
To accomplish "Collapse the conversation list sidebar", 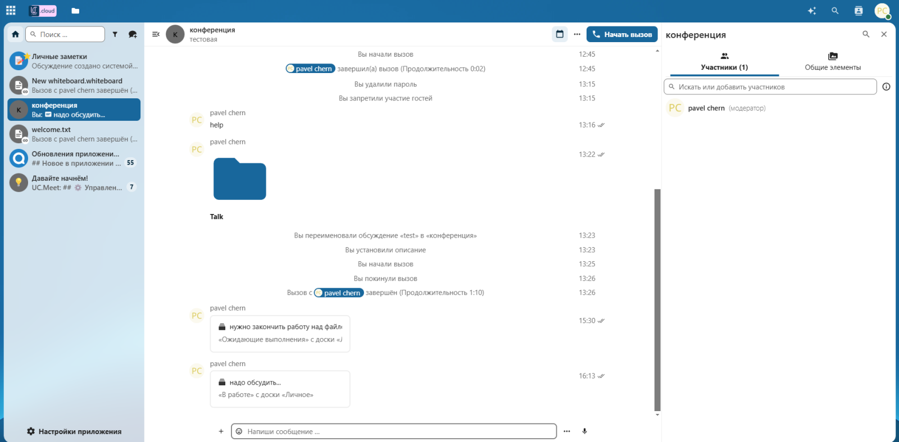I will coord(156,34).
